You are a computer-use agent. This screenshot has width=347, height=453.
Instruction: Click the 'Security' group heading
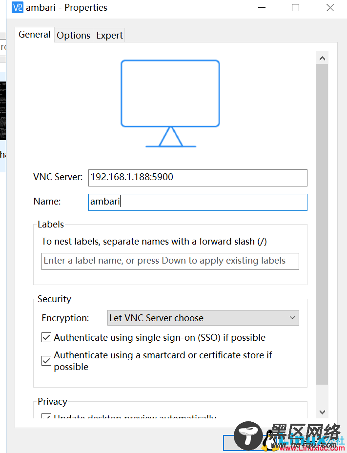(x=54, y=299)
